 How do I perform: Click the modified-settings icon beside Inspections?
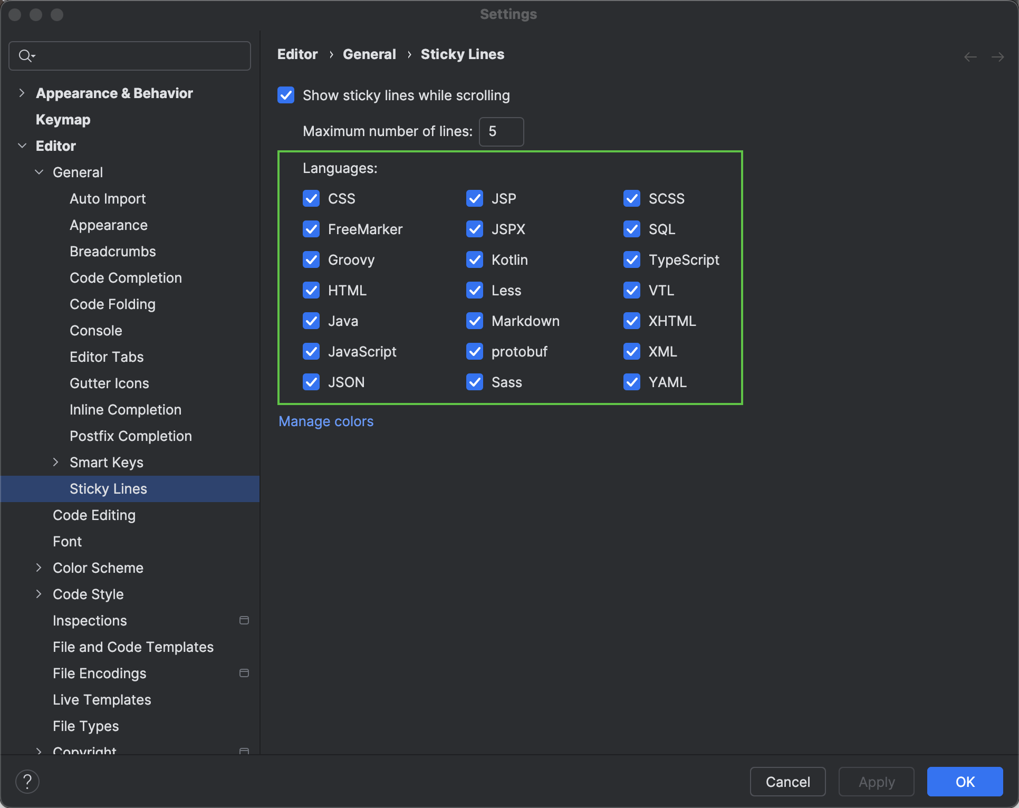[x=244, y=621]
